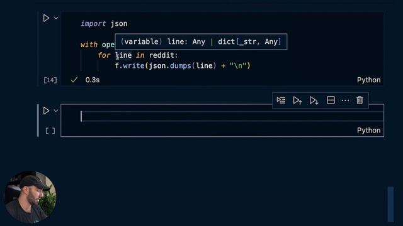403x226 pixels.
Task: Open more cell actions ellipsis
Action: coord(345,100)
